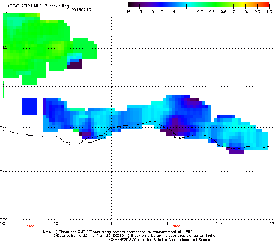
Task: Pick the yellow section of the color bar
Action: pyautogui.click(x=244, y=5)
